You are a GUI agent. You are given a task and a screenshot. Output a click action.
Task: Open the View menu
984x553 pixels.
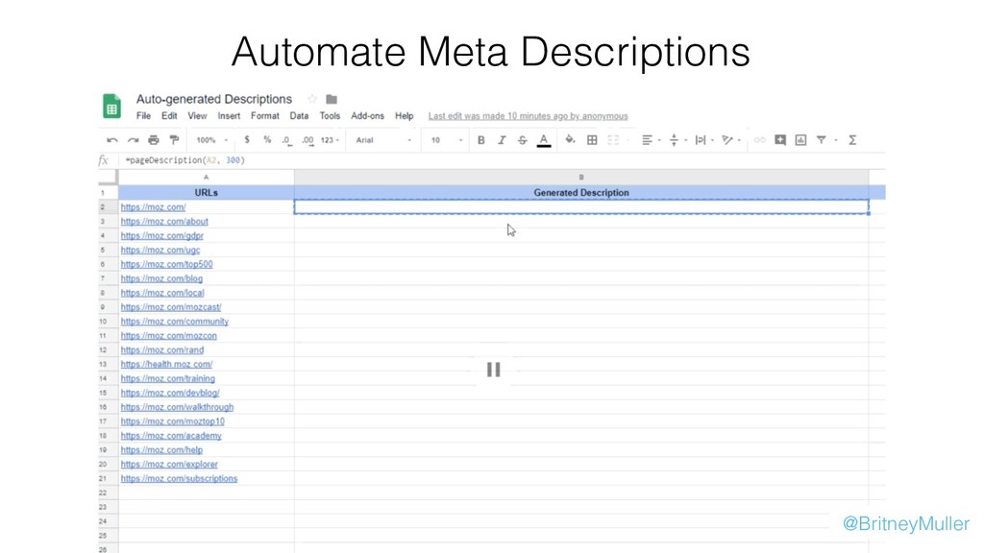point(197,116)
